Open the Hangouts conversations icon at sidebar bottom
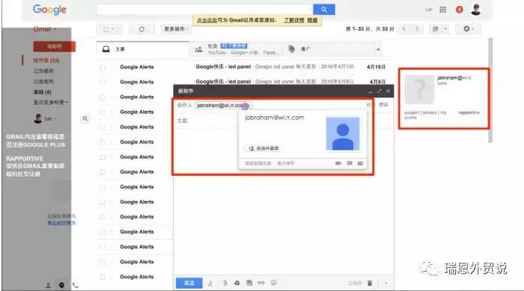Image resolution: width=524 pixels, height=291 pixels. 62,285
